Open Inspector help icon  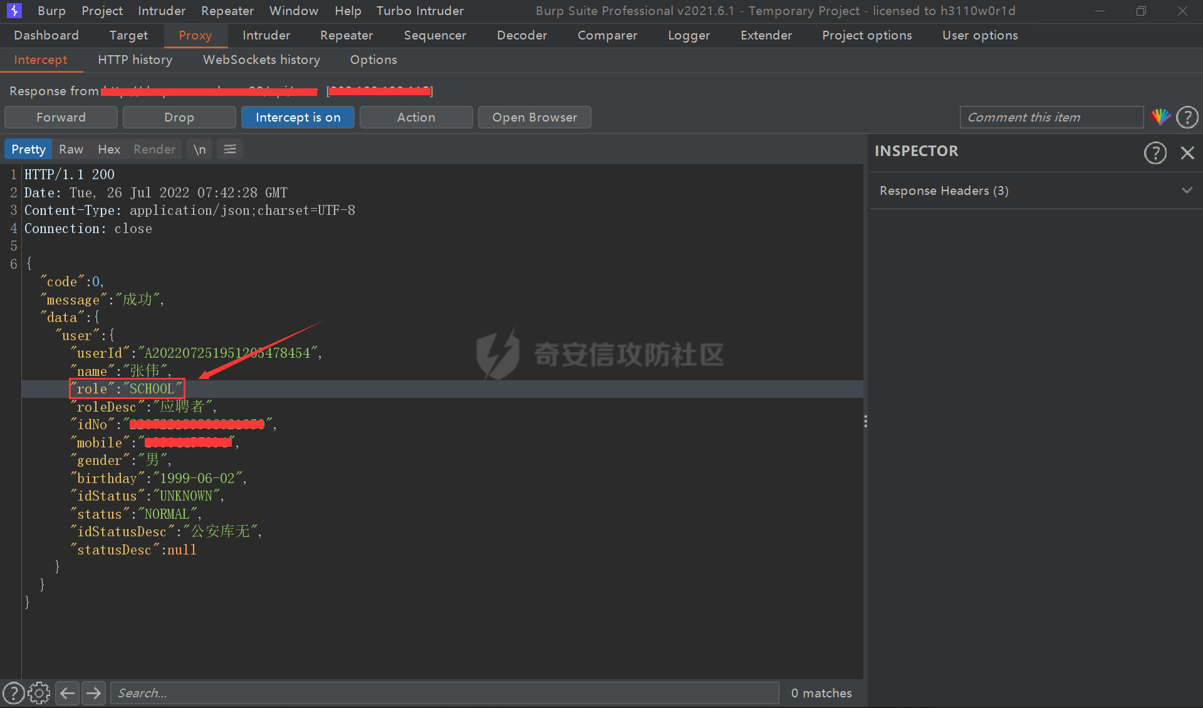1155,152
